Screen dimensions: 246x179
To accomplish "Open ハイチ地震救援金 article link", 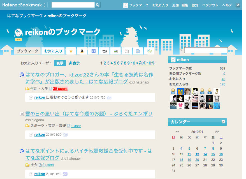I will coord(89,154).
